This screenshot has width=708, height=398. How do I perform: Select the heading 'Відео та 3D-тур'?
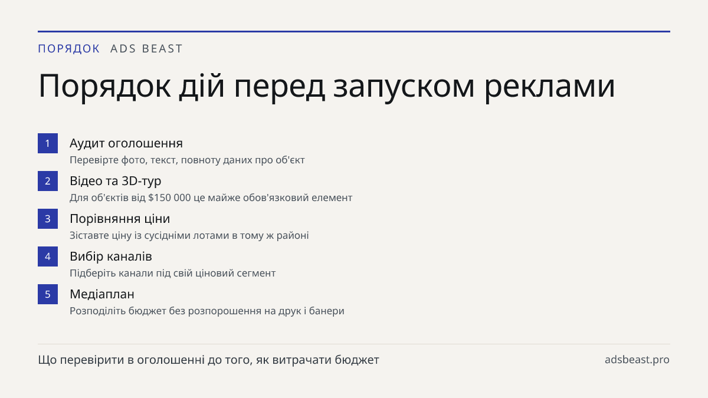coord(116,181)
